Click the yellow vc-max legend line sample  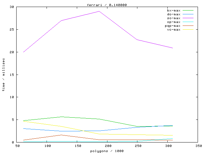(188, 30)
